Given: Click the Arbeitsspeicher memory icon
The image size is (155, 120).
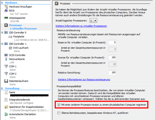Looking at the screenshot, I should point(6,18).
